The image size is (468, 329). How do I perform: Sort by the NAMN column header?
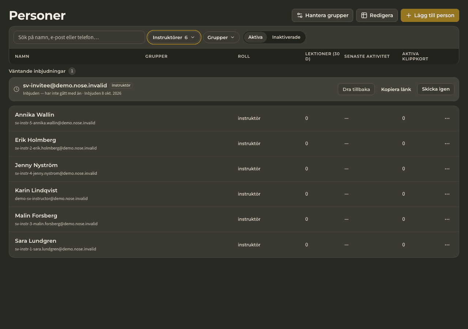pyautogui.click(x=22, y=56)
